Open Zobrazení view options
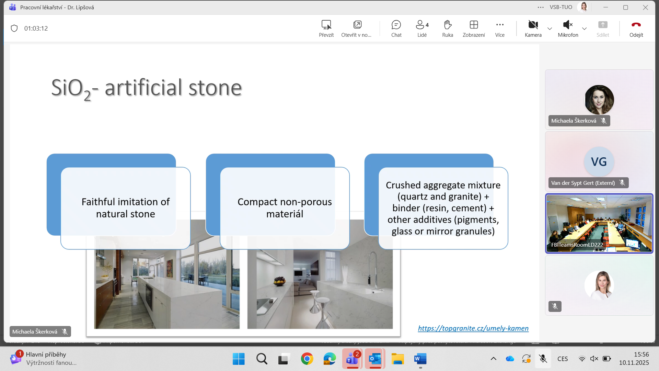The image size is (659, 371). [474, 28]
